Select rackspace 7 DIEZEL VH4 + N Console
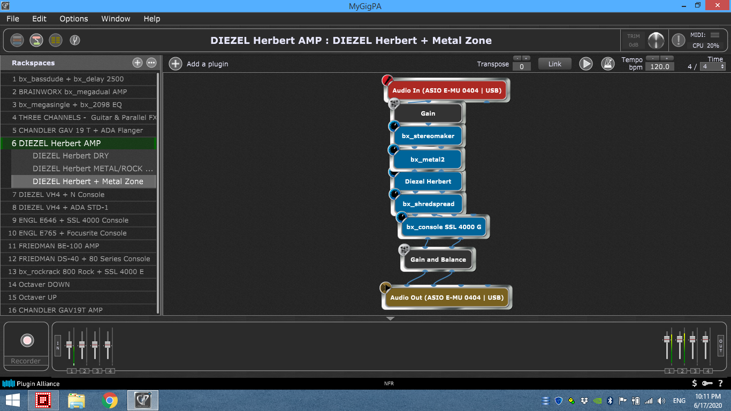The width and height of the screenshot is (731, 411). coord(58,194)
